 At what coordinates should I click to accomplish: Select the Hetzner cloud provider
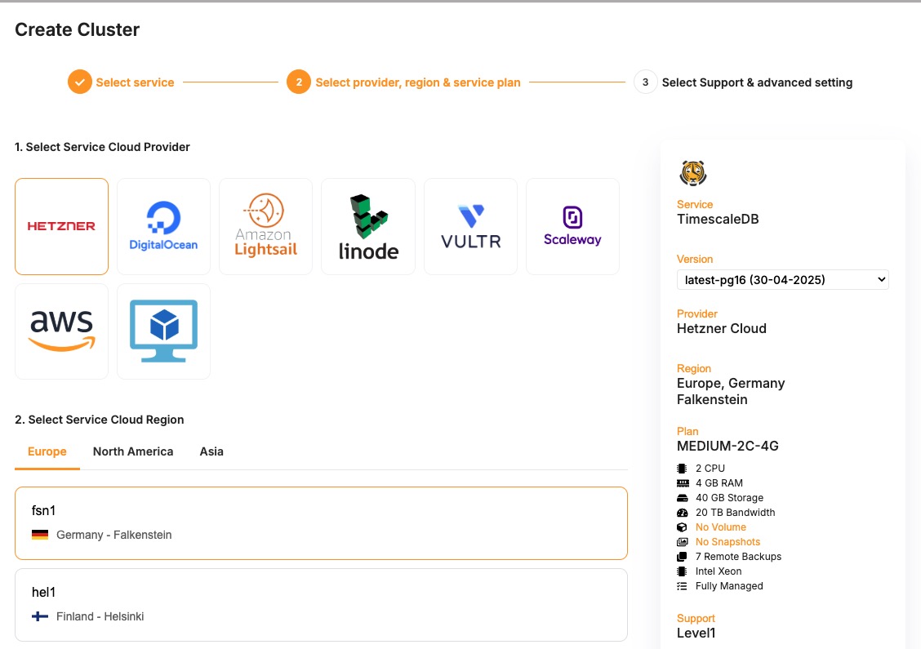[61, 226]
